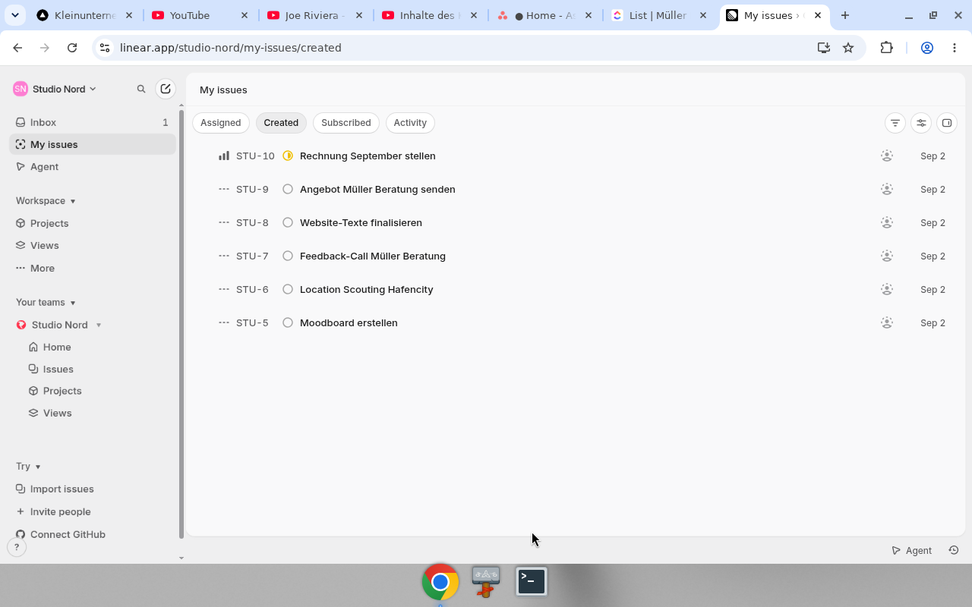Reload the page
This screenshot has height=607, width=972.
pyautogui.click(x=72, y=48)
